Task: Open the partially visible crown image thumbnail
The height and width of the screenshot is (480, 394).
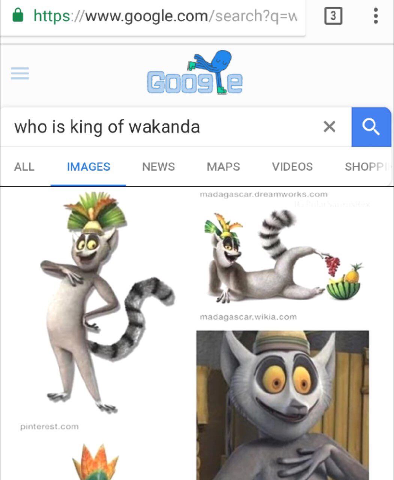Action: click(x=96, y=462)
